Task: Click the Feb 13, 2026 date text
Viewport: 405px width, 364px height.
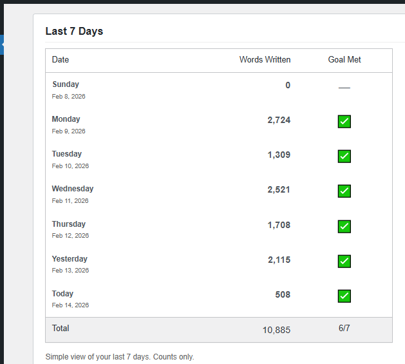Action: (x=70, y=271)
